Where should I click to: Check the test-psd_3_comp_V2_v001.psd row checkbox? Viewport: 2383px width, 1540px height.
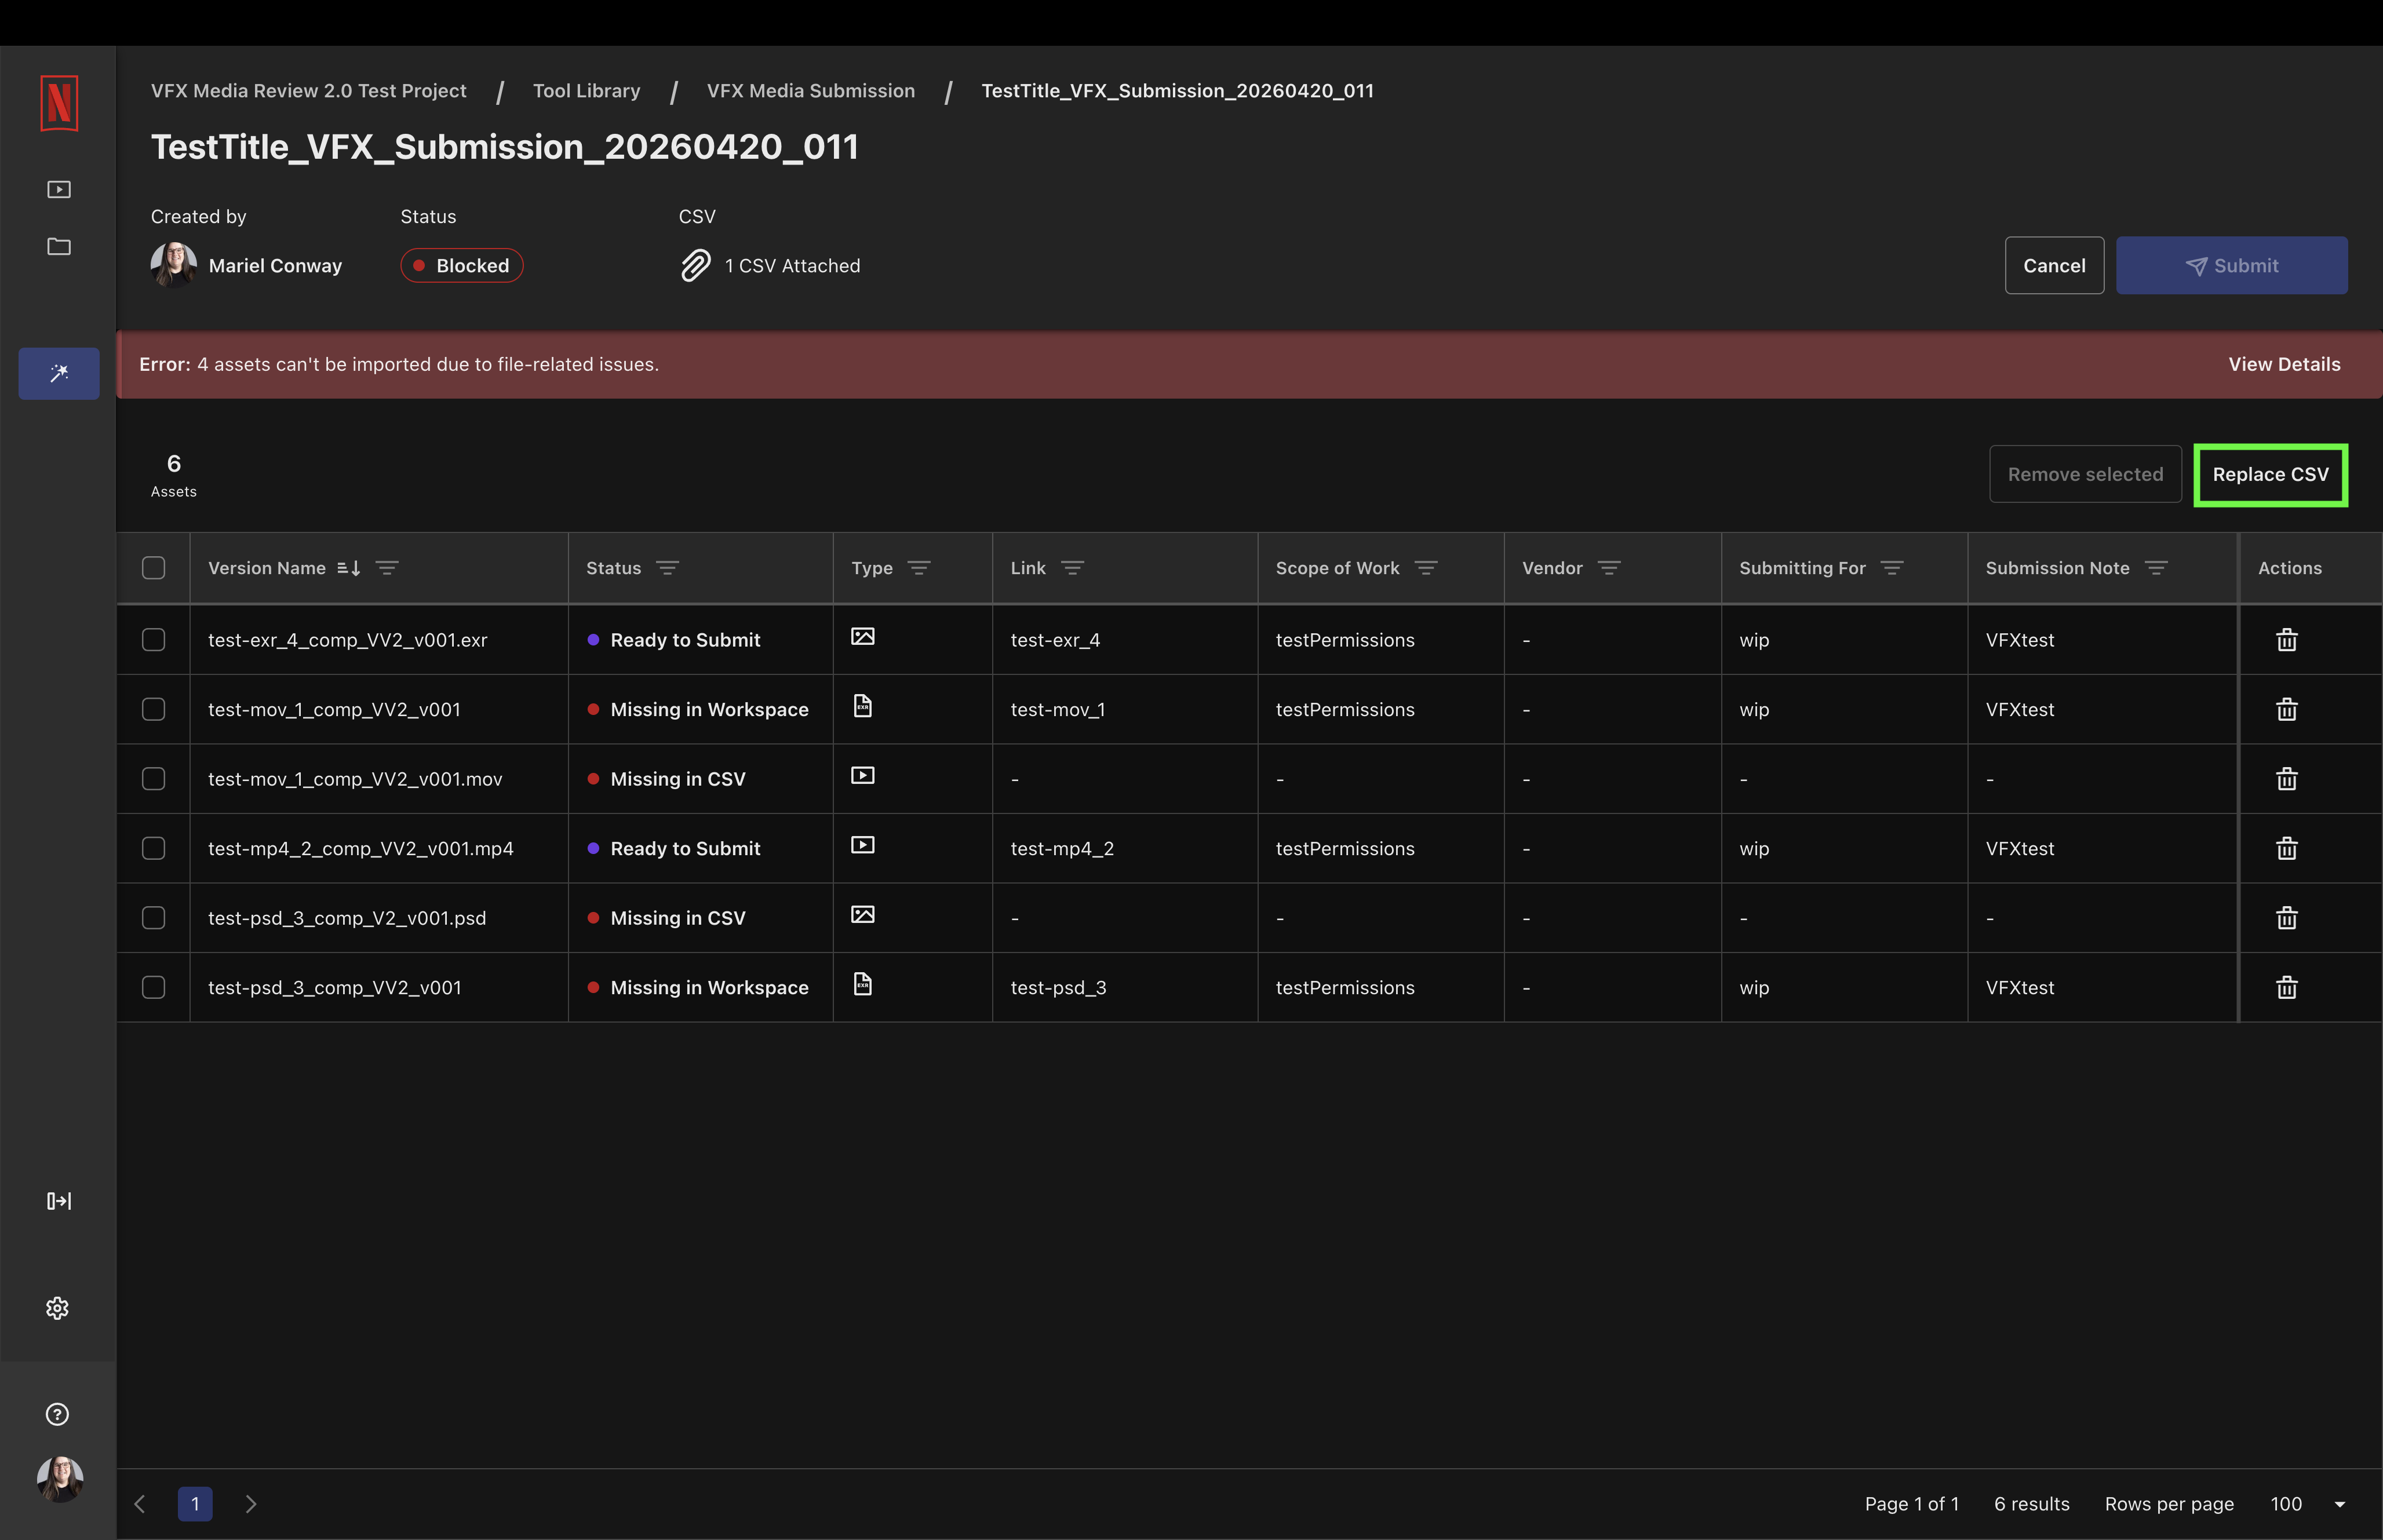153,918
